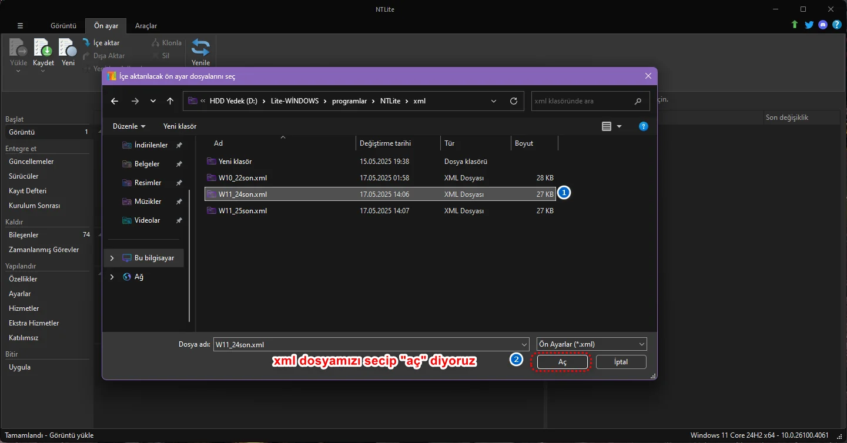The height and width of the screenshot is (443, 847).
Task: Click the pin icon beside İndirilenler
Action: click(179, 145)
